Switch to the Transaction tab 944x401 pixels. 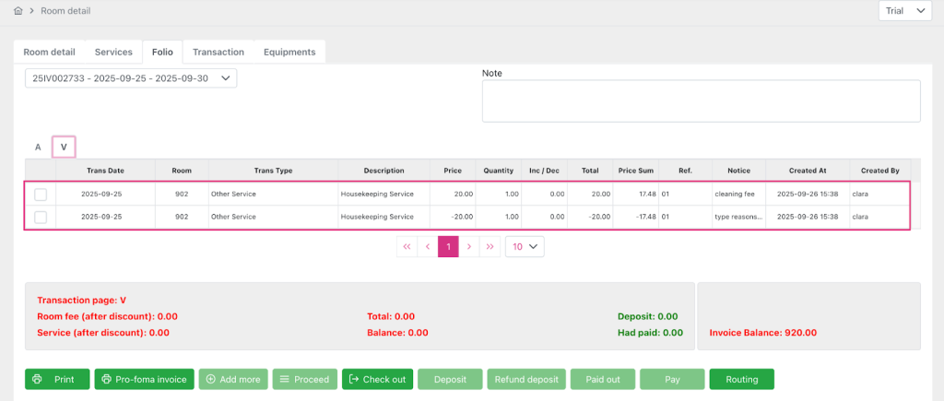tap(218, 53)
